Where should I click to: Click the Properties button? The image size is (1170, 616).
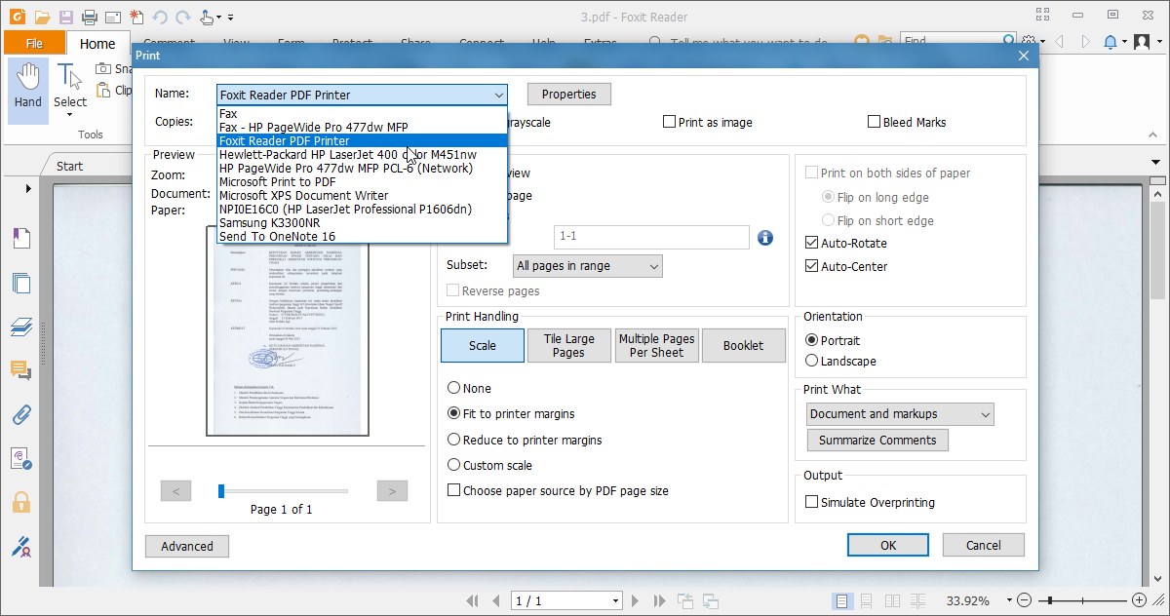[x=569, y=95]
